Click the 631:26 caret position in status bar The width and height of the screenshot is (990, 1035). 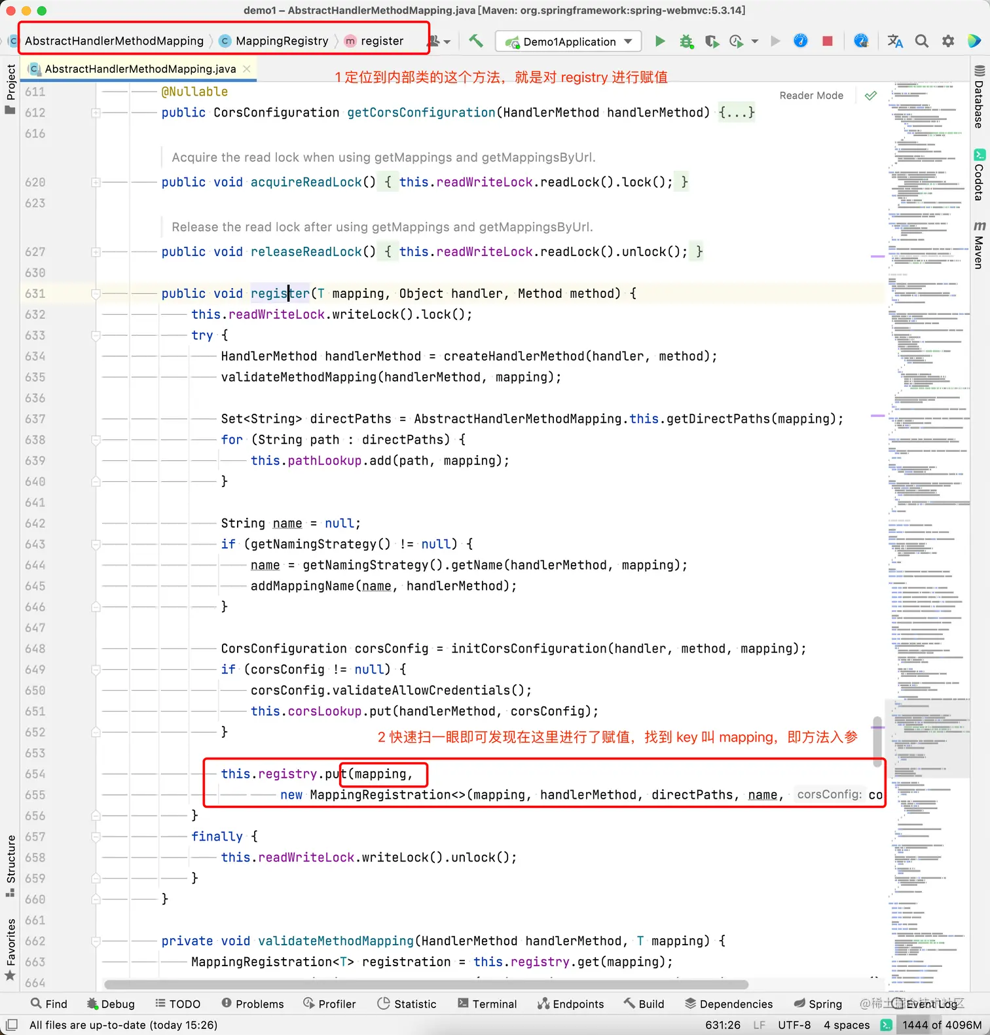(x=723, y=1025)
